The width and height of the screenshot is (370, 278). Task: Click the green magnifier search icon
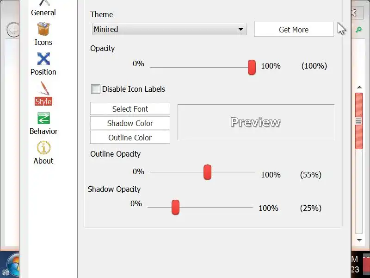[x=358, y=30]
